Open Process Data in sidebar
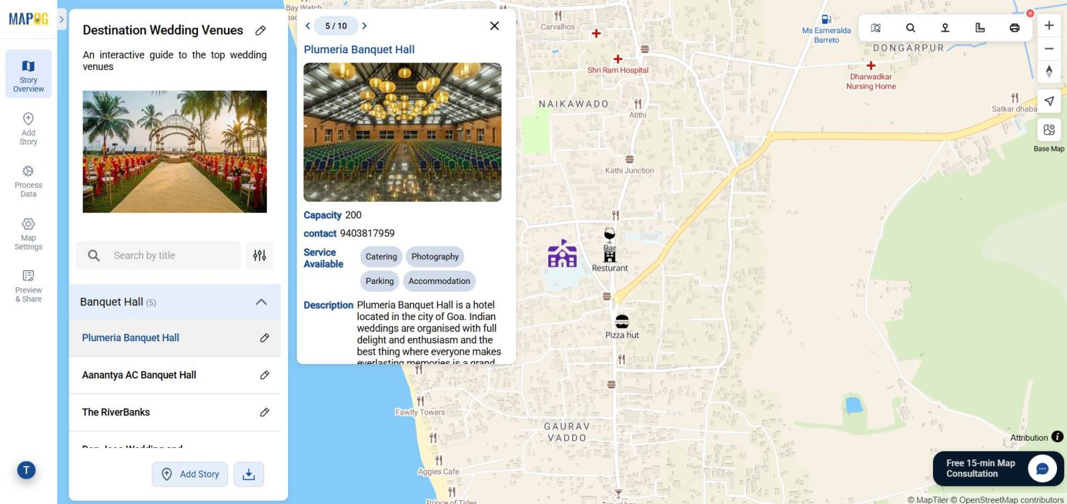The height and width of the screenshot is (504, 1067). point(29,181)
